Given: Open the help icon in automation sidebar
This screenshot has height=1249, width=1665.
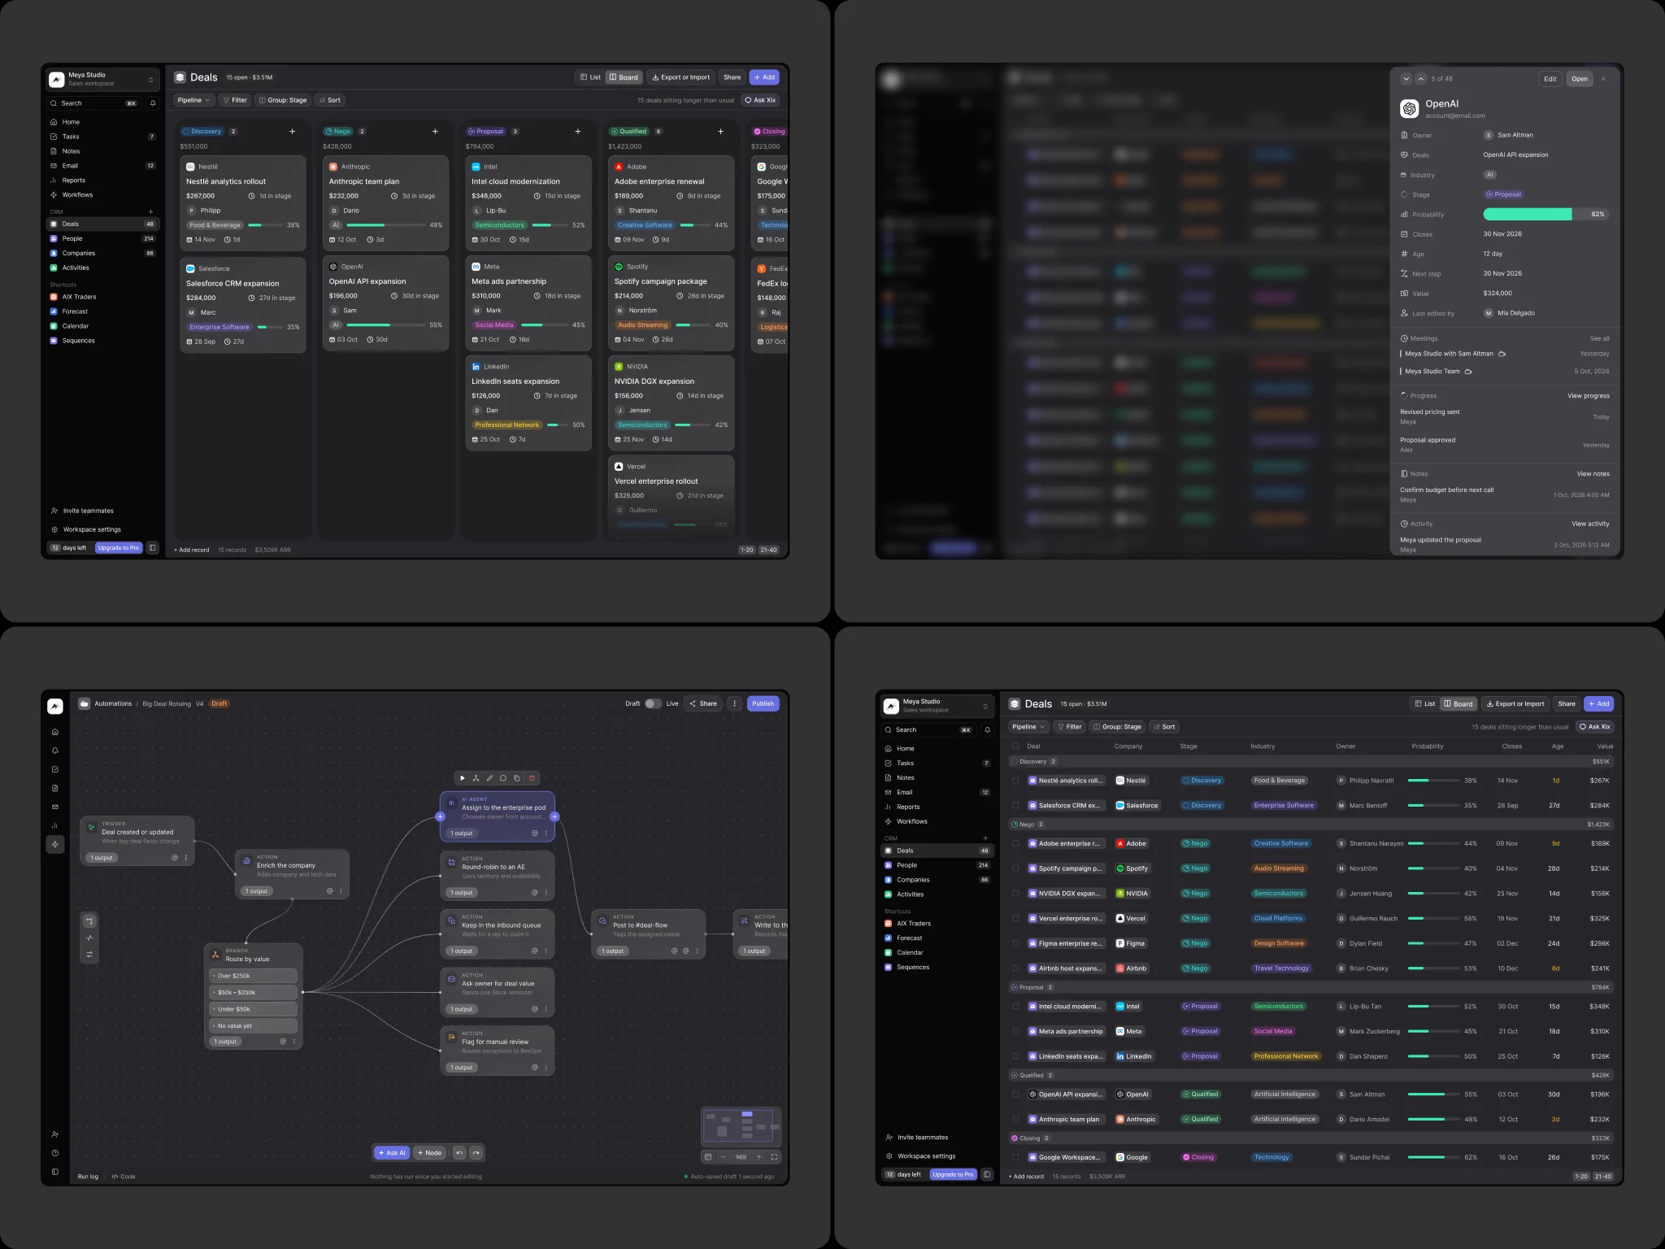Looking at the screenshot, I should click(x=55, y=1153).
